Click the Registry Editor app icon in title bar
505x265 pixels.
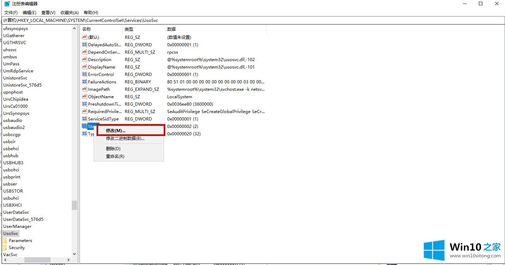[7, 4]
